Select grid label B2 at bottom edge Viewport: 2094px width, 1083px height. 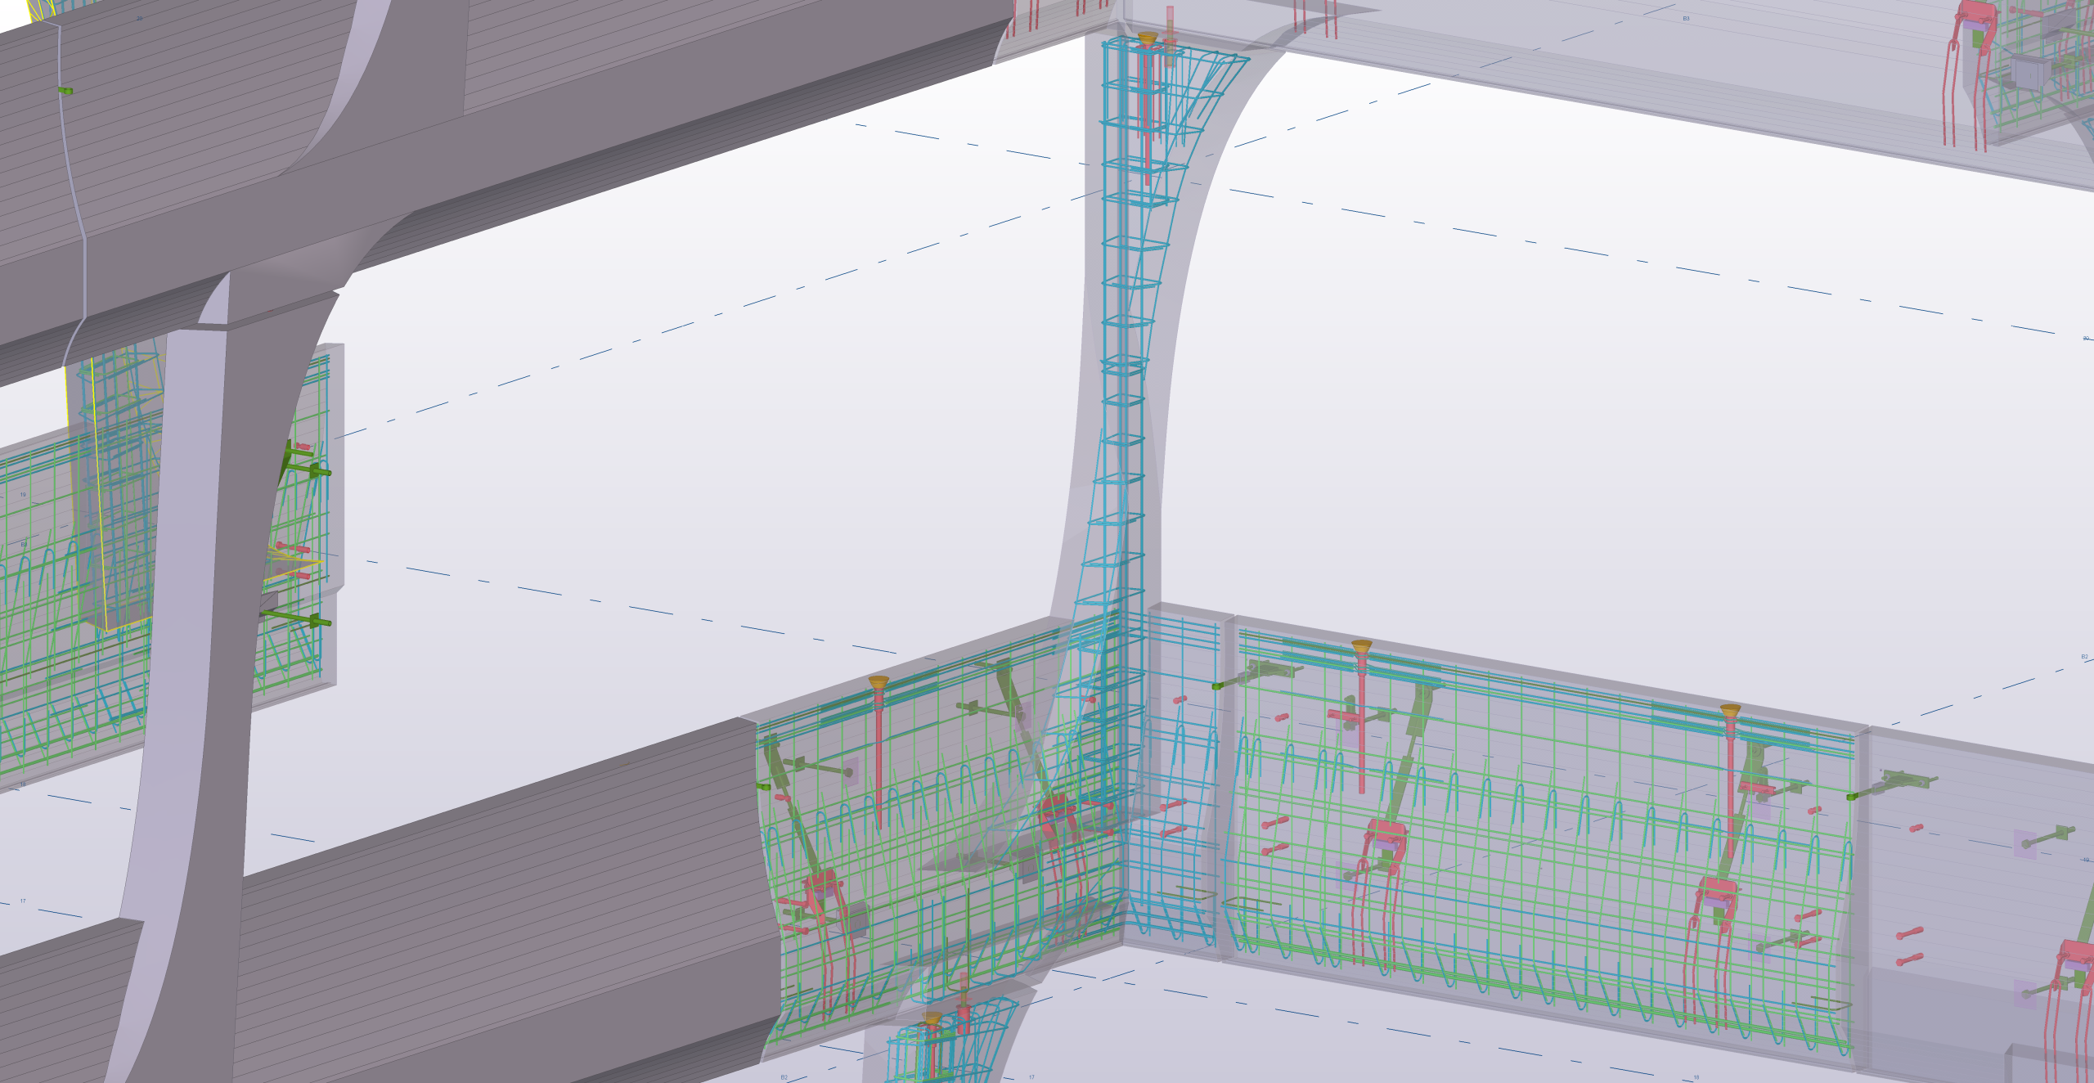(x=784, y=1077)
